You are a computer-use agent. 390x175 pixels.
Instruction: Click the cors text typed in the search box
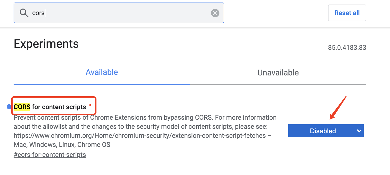pyautogui.click(x=38, y=13)
